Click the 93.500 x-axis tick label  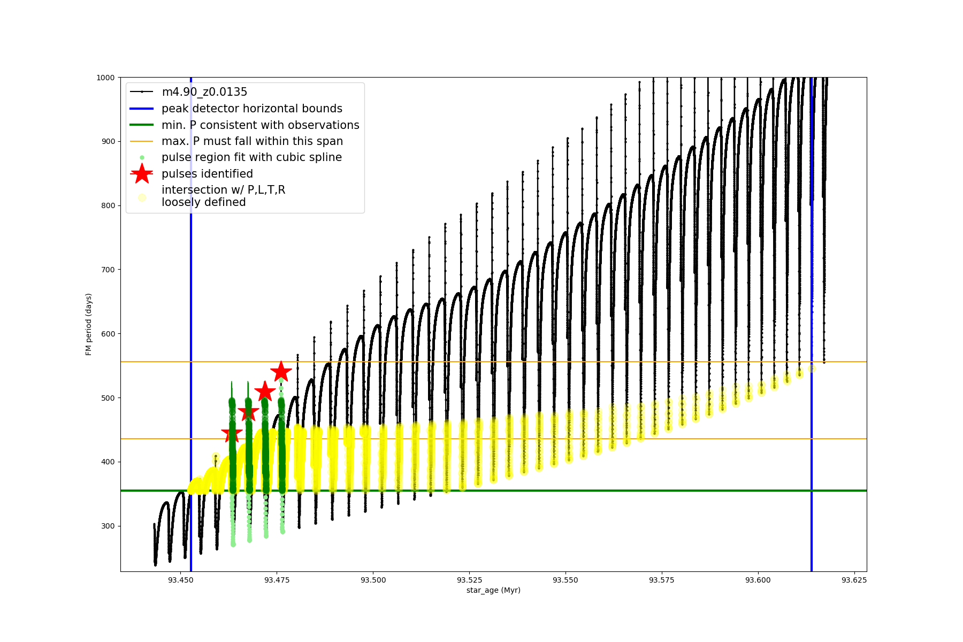[x=373, y=580]
